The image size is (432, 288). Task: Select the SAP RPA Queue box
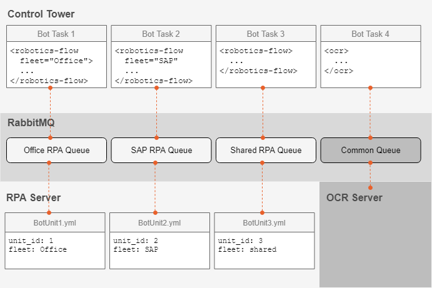click(x=161, y=150)
